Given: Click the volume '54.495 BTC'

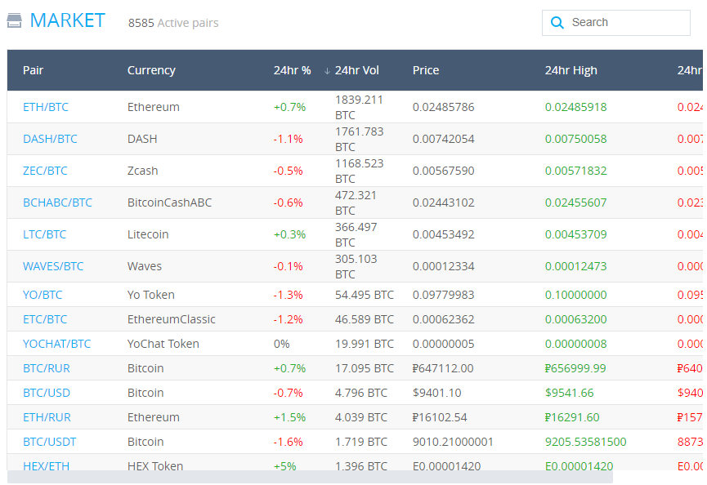Looking at the screenshot, I should click(x=365, y=295).
